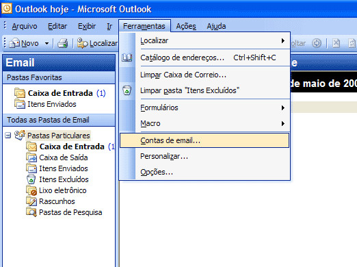Open the Rascunhos folder
The width and height of the screenshot is (357, 267).
57,201
